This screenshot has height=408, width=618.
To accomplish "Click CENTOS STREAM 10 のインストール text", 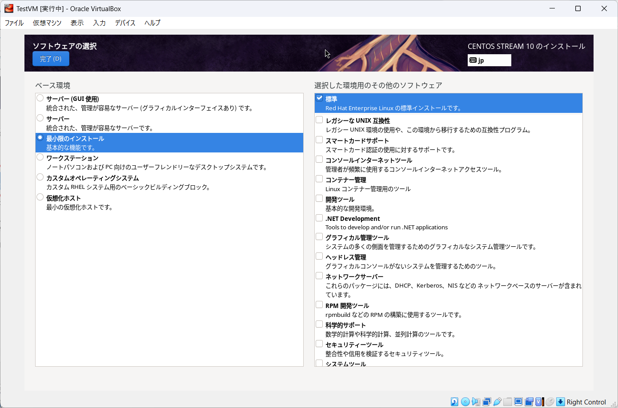I will pos(526,46).
